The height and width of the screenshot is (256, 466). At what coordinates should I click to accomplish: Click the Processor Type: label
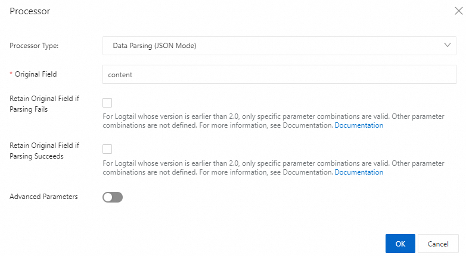click(x=34, y=46)
